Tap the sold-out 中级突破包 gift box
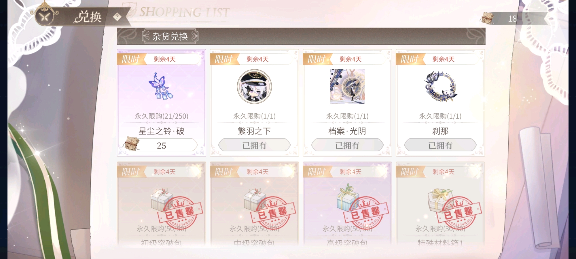Viewport: 576px width, 259px height. 254,199
